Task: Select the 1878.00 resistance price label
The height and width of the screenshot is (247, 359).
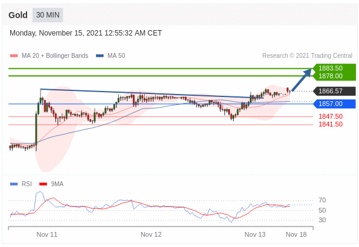Action: [331, 76]
